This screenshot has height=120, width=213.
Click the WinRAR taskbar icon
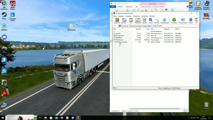(78, 118)
